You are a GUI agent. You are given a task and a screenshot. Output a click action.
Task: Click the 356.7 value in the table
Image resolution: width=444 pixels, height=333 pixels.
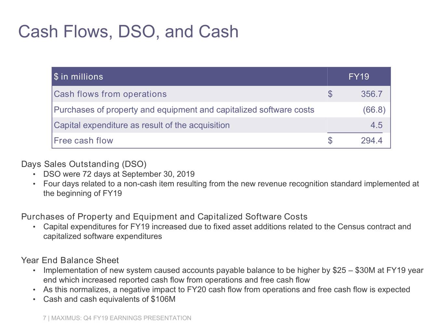point(371,94)
